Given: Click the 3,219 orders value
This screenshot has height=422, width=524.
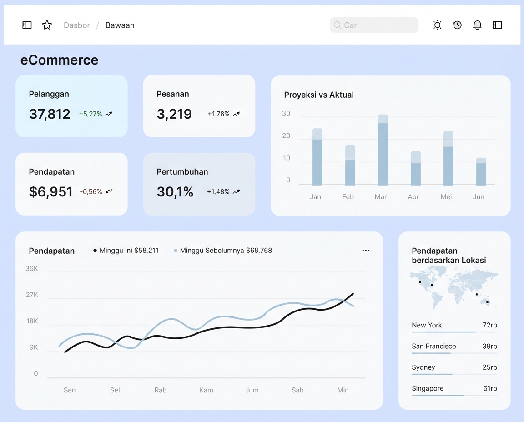Looking at the screenshot, I should 174,114.
